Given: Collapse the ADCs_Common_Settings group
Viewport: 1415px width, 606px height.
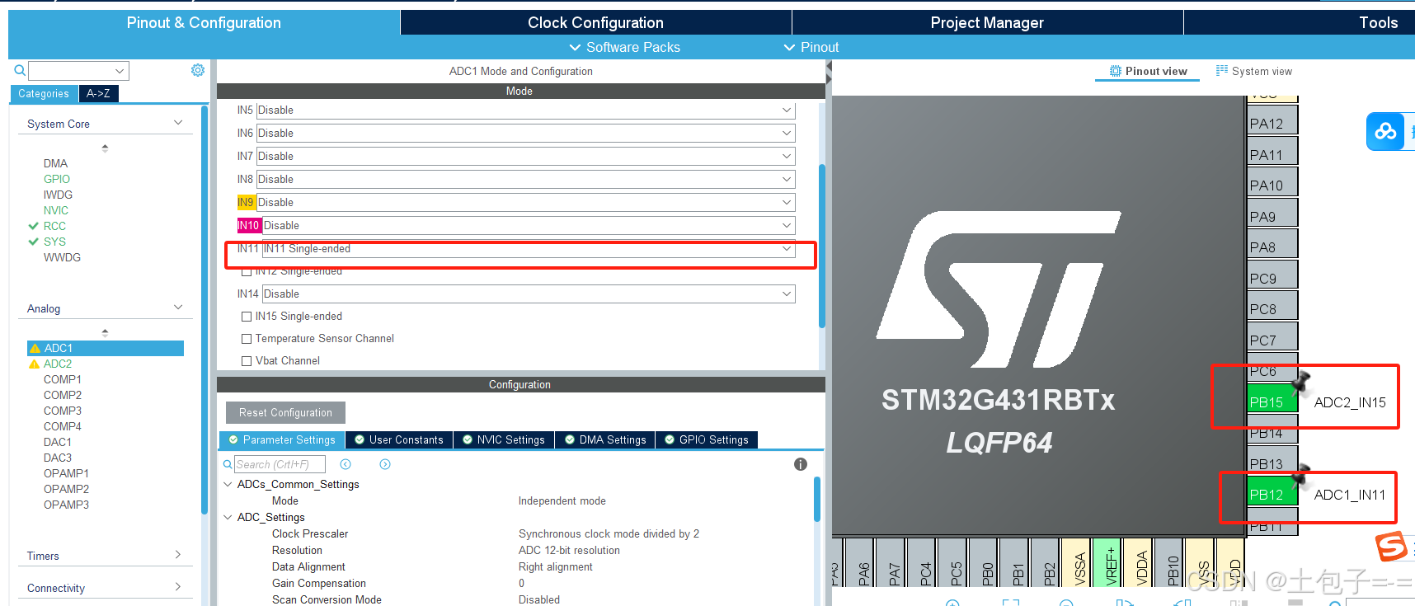Looking at the screenshot, I should pyautogui.click(x=228, y=484).
